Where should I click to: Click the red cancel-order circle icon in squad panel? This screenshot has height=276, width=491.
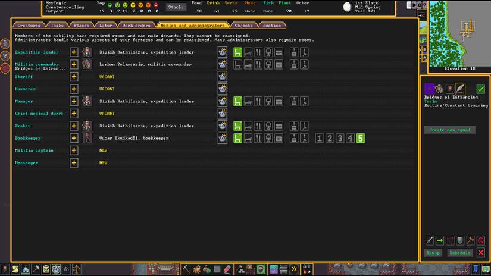coord(480,240)
